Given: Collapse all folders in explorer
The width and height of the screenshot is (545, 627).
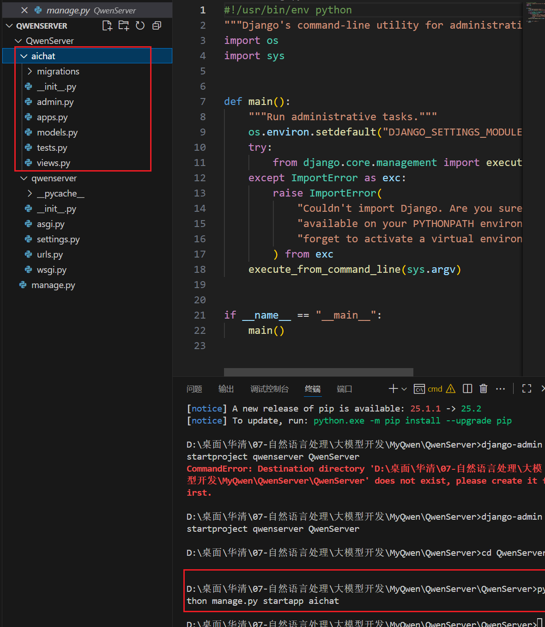Looking at the screenshot, I should point(157,26).
